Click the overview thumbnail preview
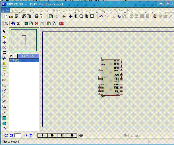The width and height of the screenshot is (174, 145). pos(24,40)
